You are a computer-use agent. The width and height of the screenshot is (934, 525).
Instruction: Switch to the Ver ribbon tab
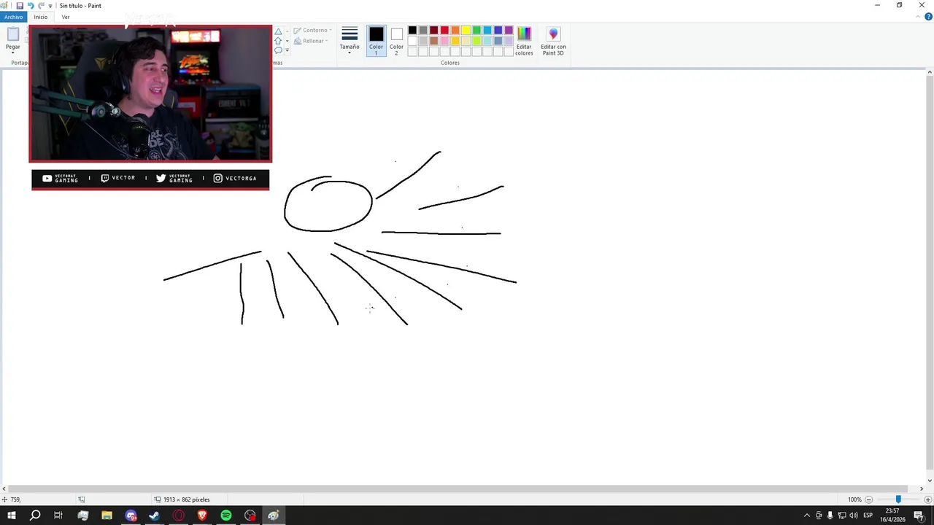click(66, 17)
